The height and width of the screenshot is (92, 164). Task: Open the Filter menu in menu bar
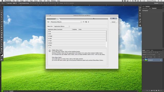point(40,1)
